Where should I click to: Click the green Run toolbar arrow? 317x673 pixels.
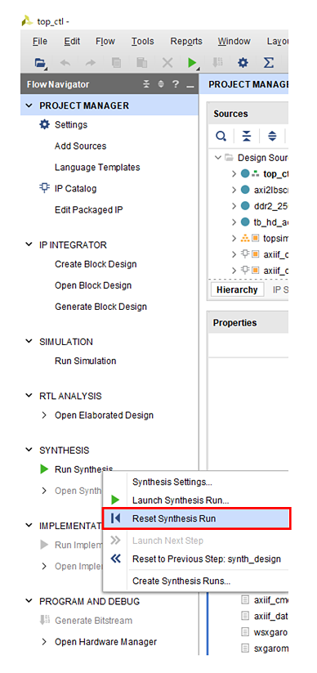(x=192, y=63)
